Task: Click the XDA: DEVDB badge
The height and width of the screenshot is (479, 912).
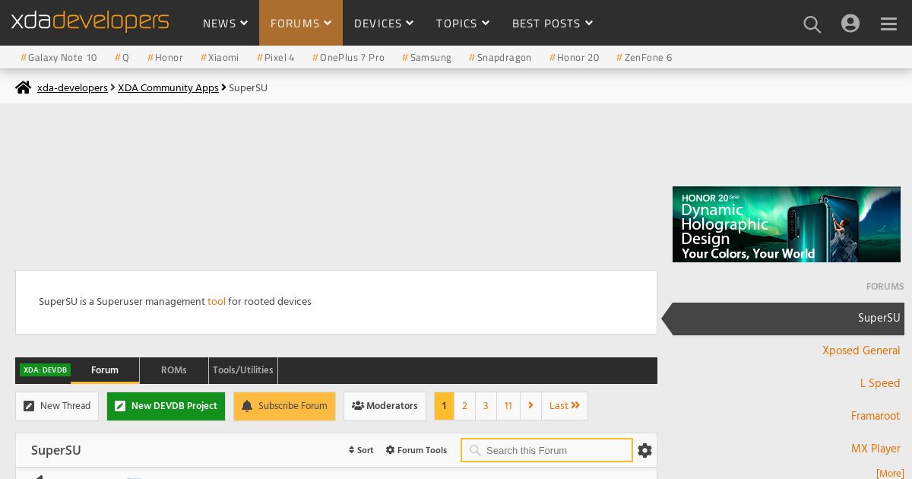Action: [x=45, y=370]
